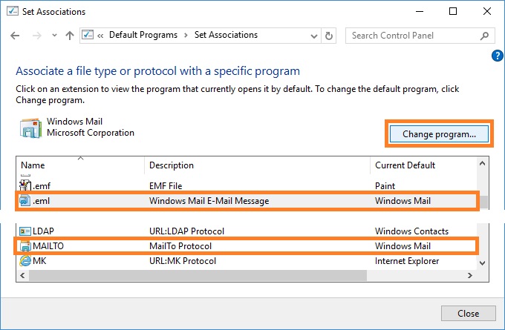Click the breadcrumb overflow double chevron

100,36
